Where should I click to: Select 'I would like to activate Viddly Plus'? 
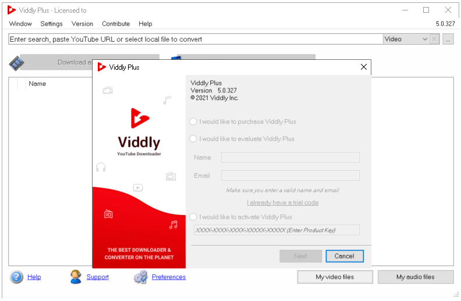click(x=193, y=217)
